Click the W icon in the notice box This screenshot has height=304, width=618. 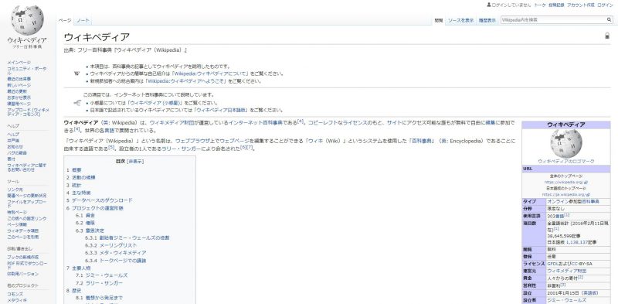click(x=76, y=73)
